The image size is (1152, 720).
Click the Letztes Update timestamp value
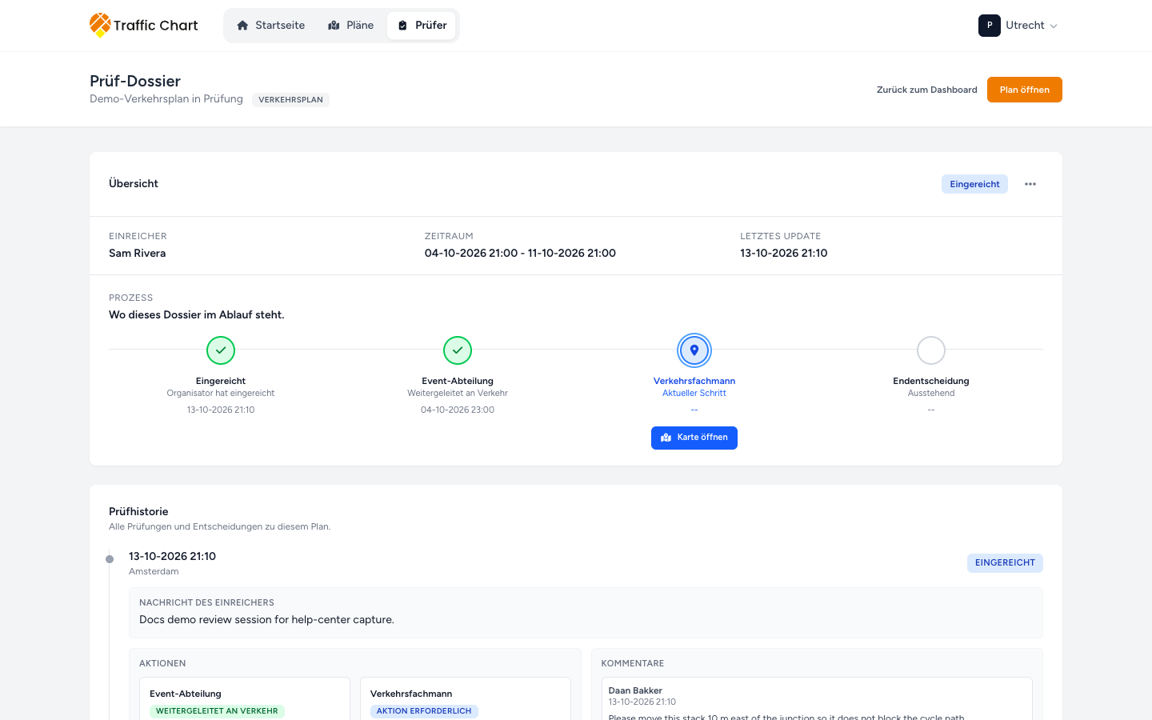pos(784,254)
